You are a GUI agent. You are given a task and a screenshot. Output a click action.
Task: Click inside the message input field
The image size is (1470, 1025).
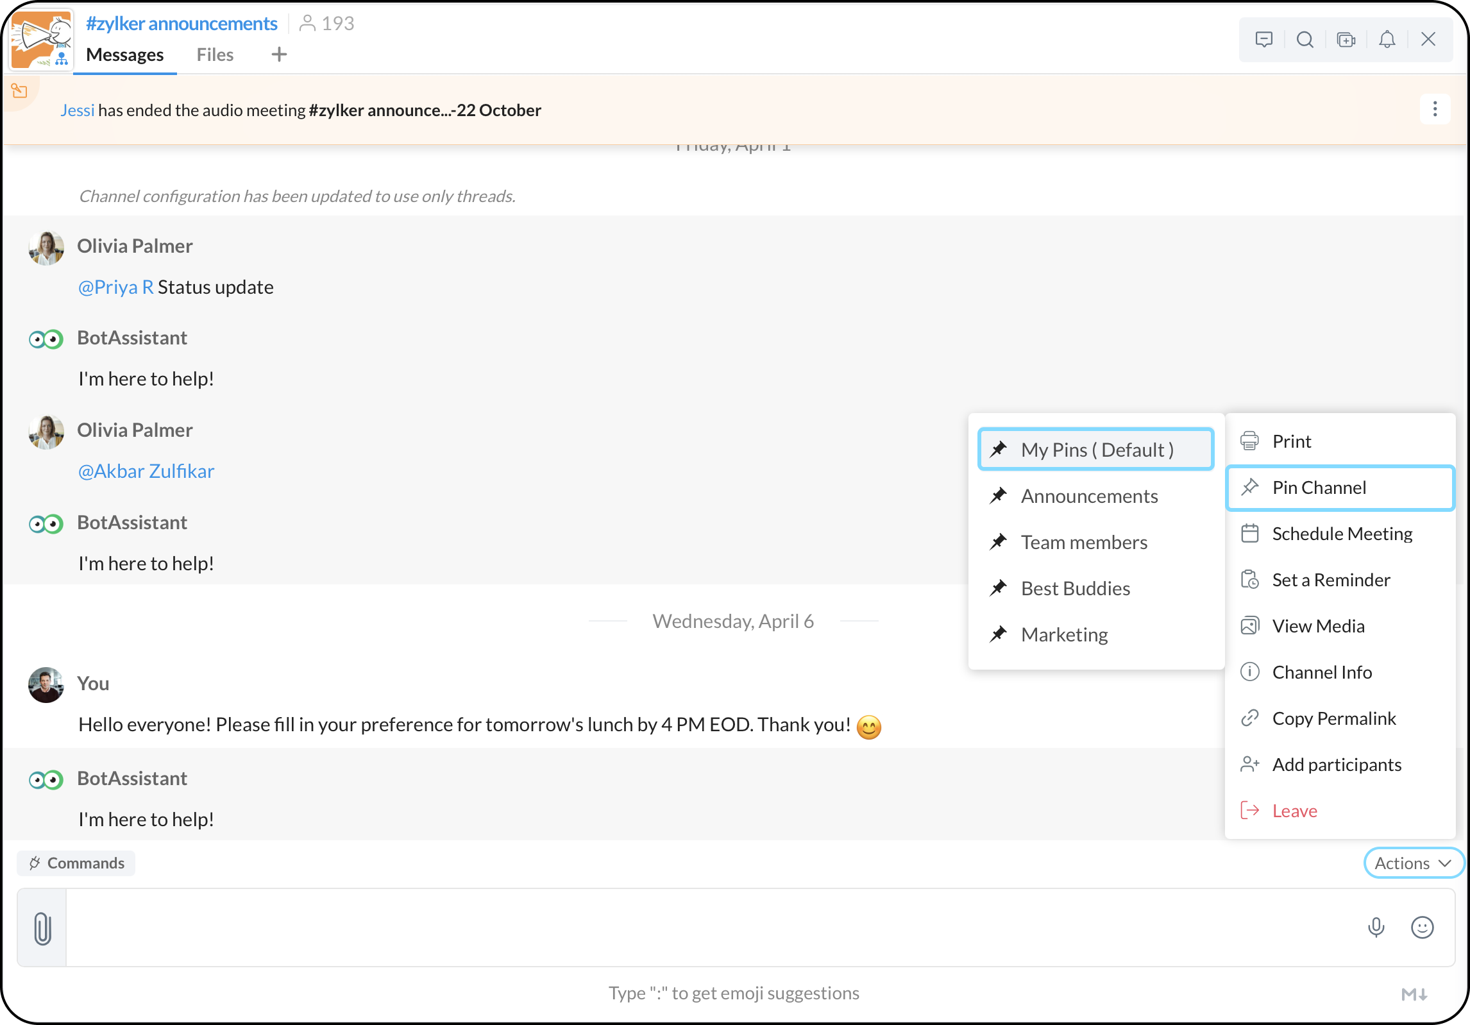point(705,928)
